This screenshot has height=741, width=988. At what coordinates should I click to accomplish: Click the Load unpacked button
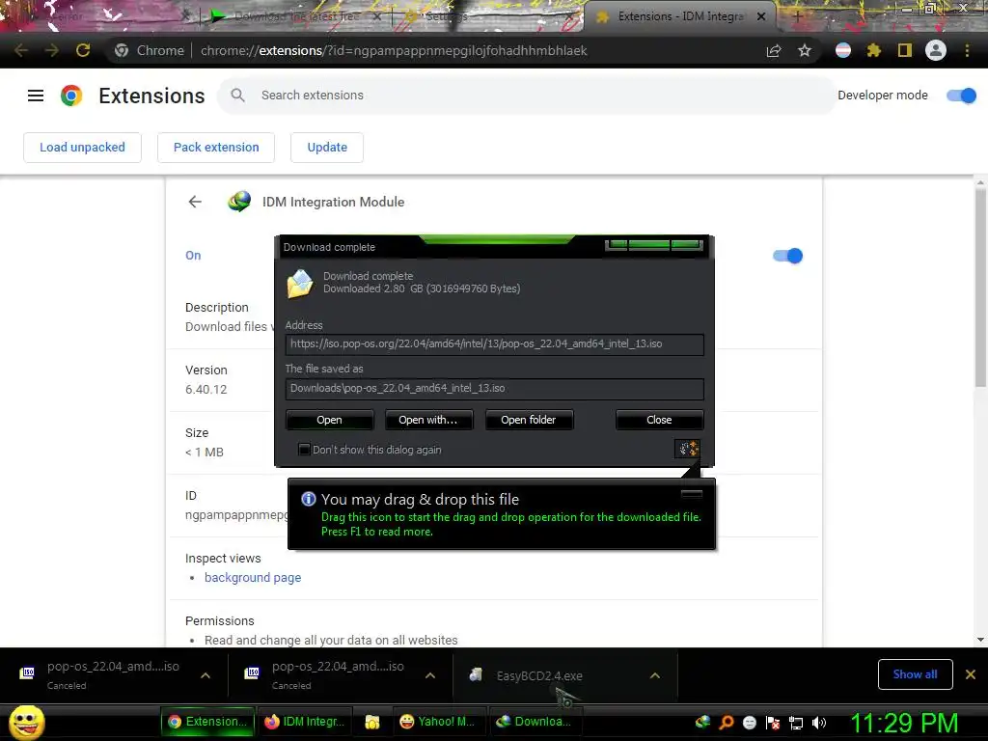83,148
